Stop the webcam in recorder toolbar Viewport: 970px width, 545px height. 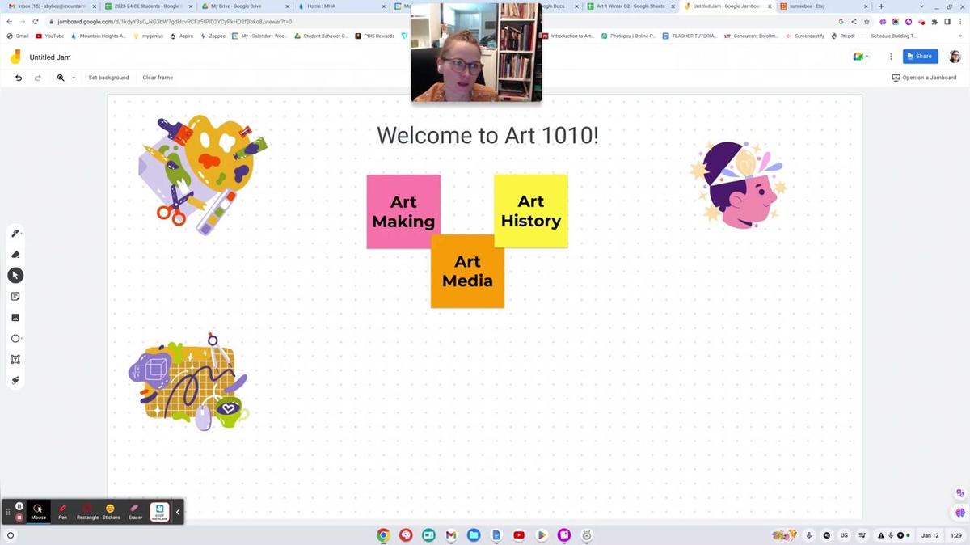[x=159, y=512]
